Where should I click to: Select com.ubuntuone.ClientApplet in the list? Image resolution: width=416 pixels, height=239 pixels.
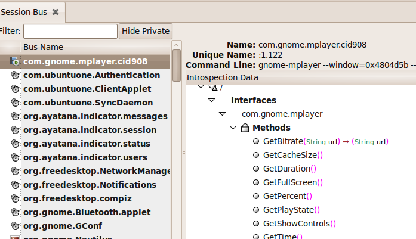[87, 89]
